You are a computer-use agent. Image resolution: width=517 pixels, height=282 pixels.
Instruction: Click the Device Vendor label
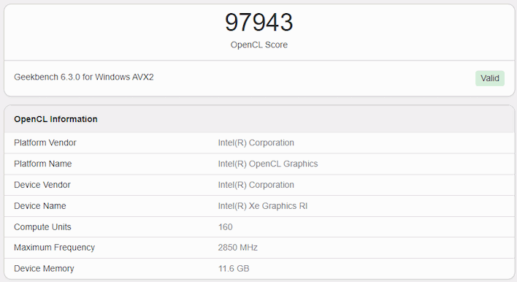click(x=42, y=185)
